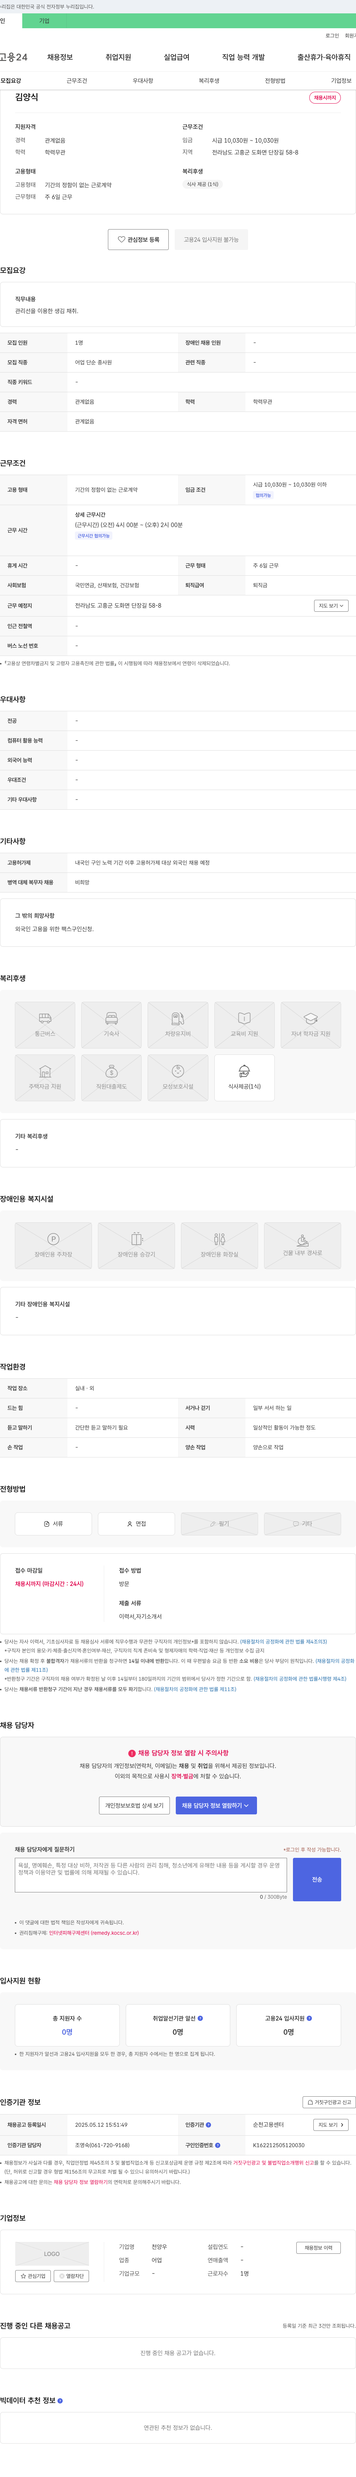Screen dimensions: 356x2477
Task: Click the red warning icon in 채용 담당자 notice
Action: (132, 1753)
